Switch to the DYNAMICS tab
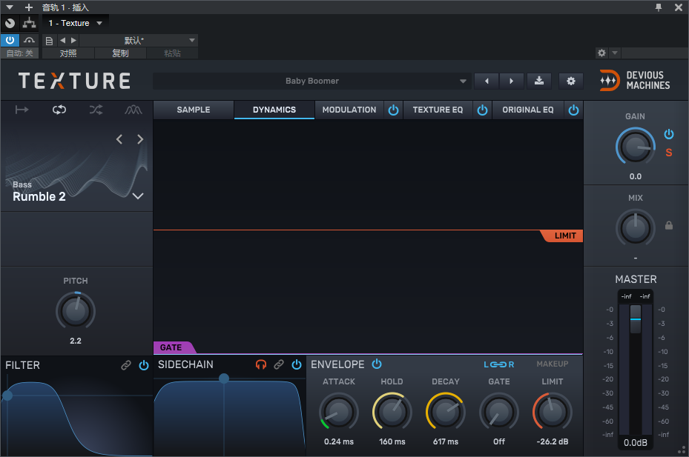Viewport: 689px width, 457px height. 274,110
